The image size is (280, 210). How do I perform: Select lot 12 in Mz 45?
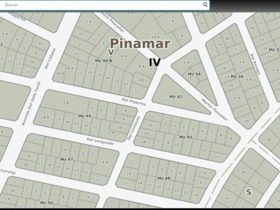[x=205, y=150]
